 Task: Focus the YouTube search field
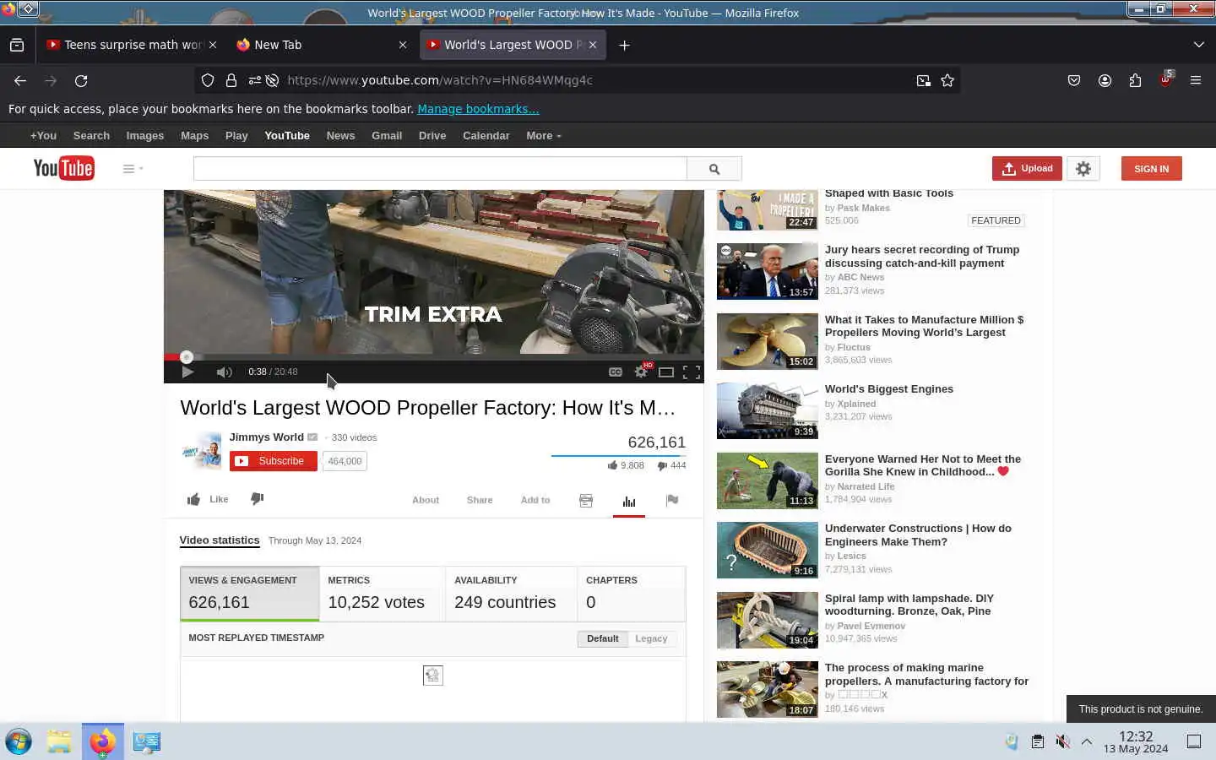(440, 169)
